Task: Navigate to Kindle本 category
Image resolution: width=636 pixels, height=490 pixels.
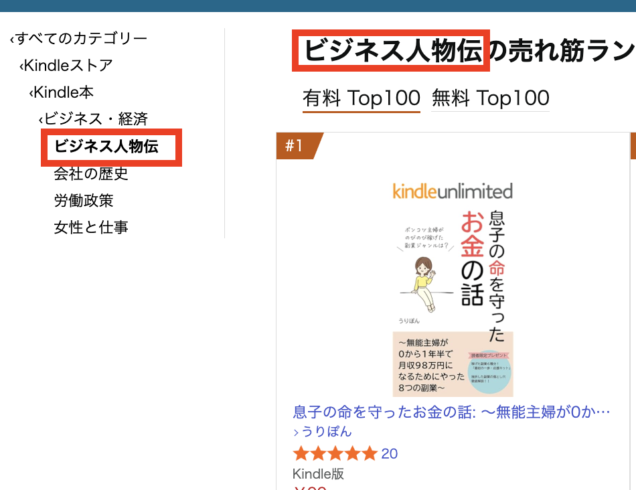Action: click(64, 92)
